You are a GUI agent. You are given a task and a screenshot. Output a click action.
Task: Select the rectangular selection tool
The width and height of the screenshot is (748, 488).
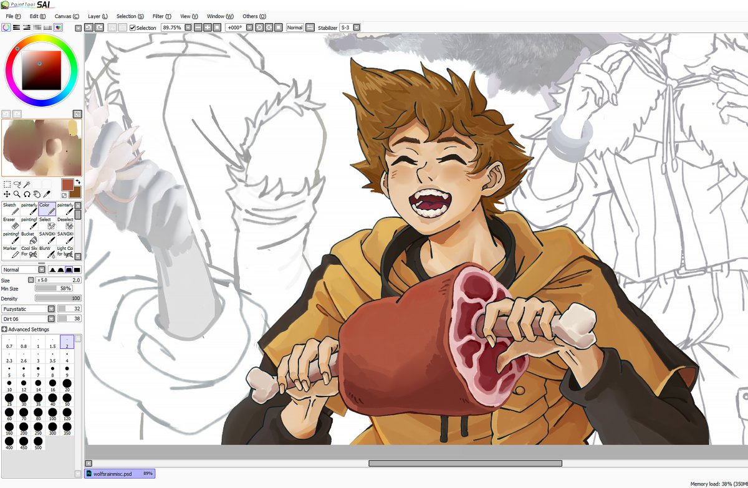click(x=7, y=184)
